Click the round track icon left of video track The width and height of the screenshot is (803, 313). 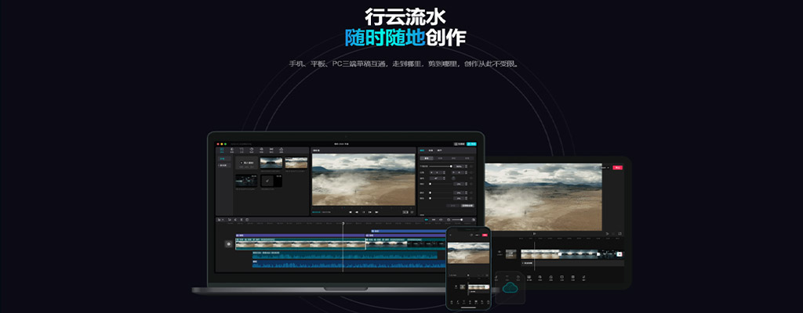228,244
